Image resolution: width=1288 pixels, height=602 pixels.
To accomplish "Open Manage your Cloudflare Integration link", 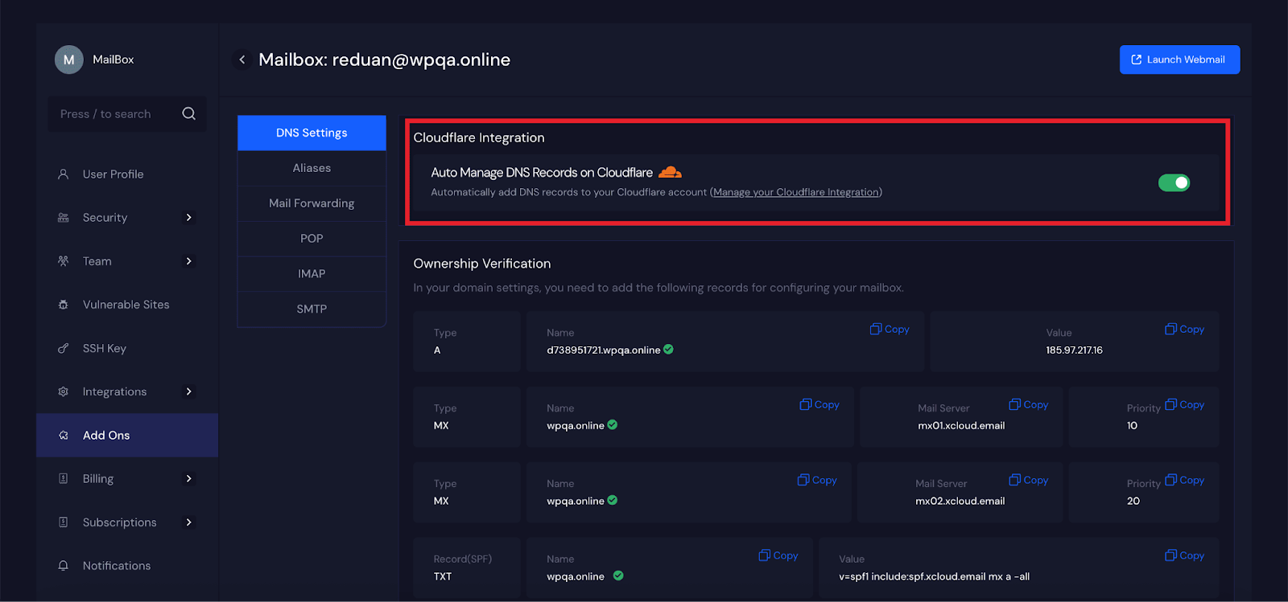I will [x=795, y=193].
